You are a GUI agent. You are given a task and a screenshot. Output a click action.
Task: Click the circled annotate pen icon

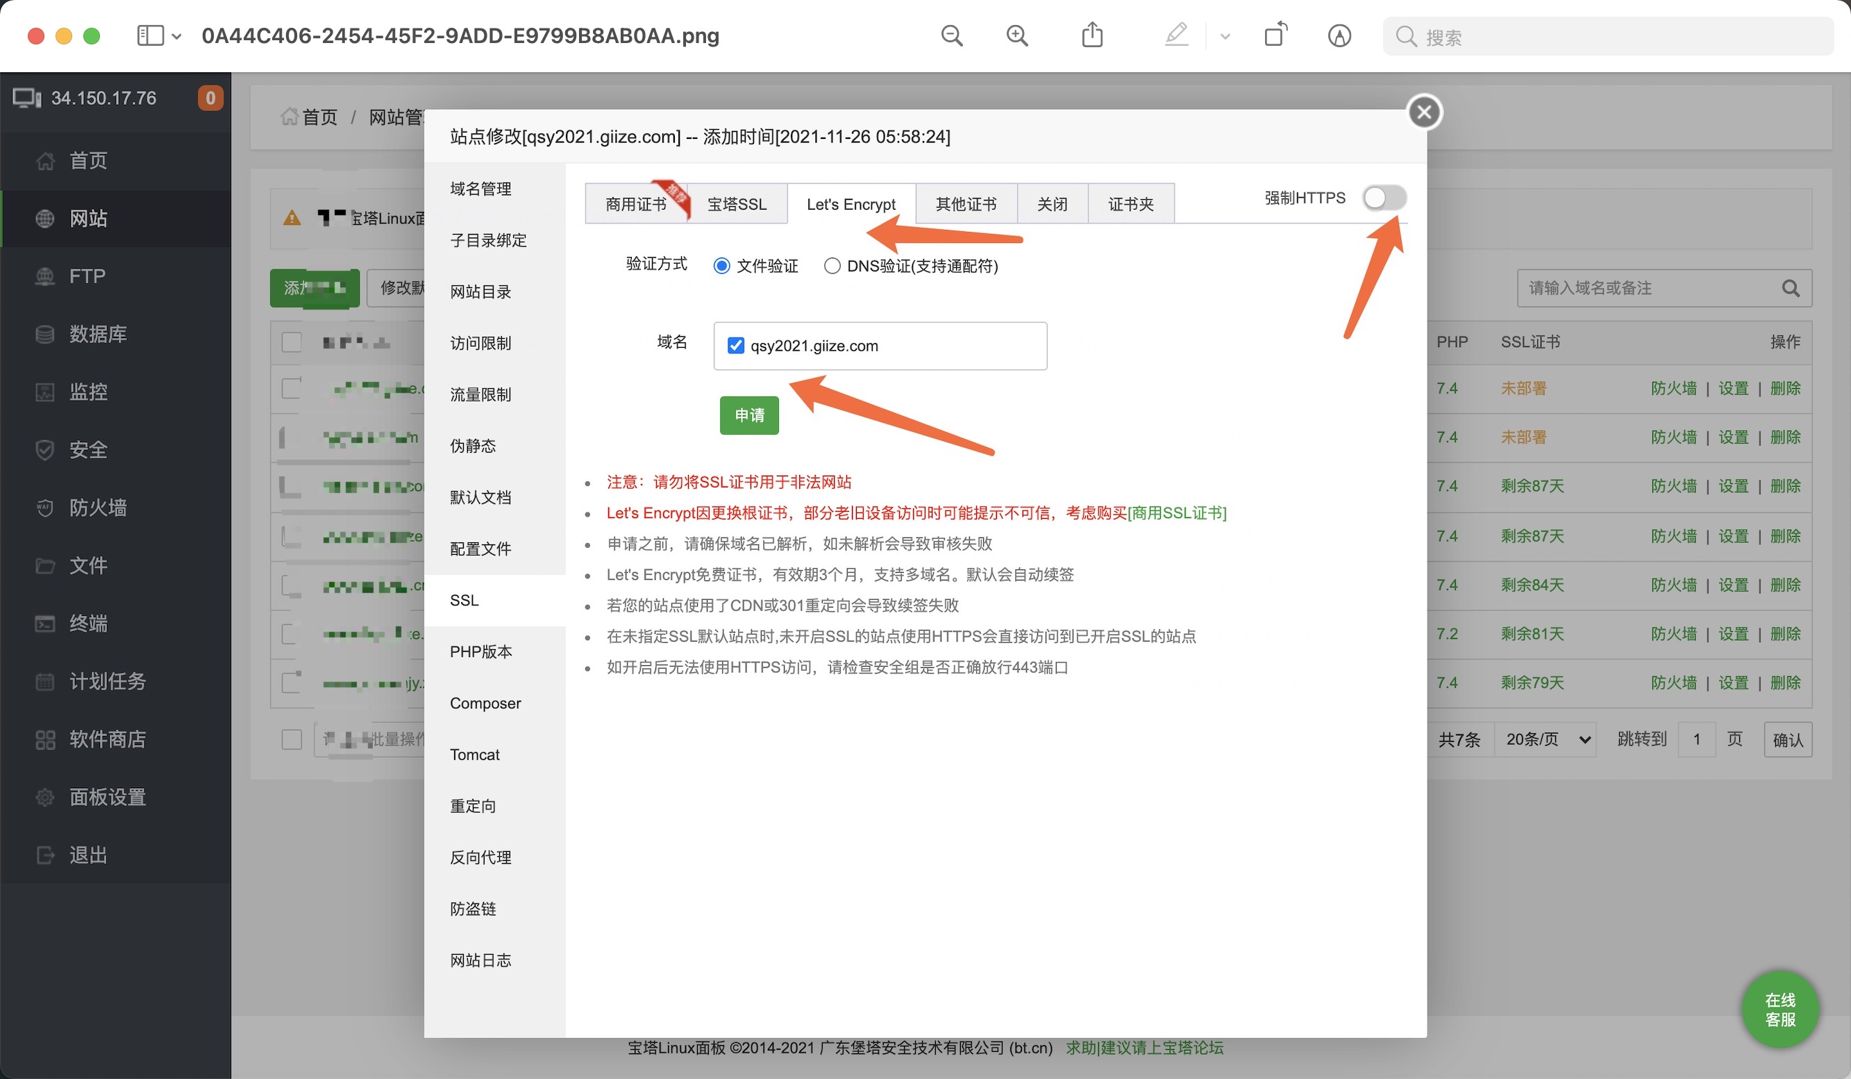click(1339, 35)
